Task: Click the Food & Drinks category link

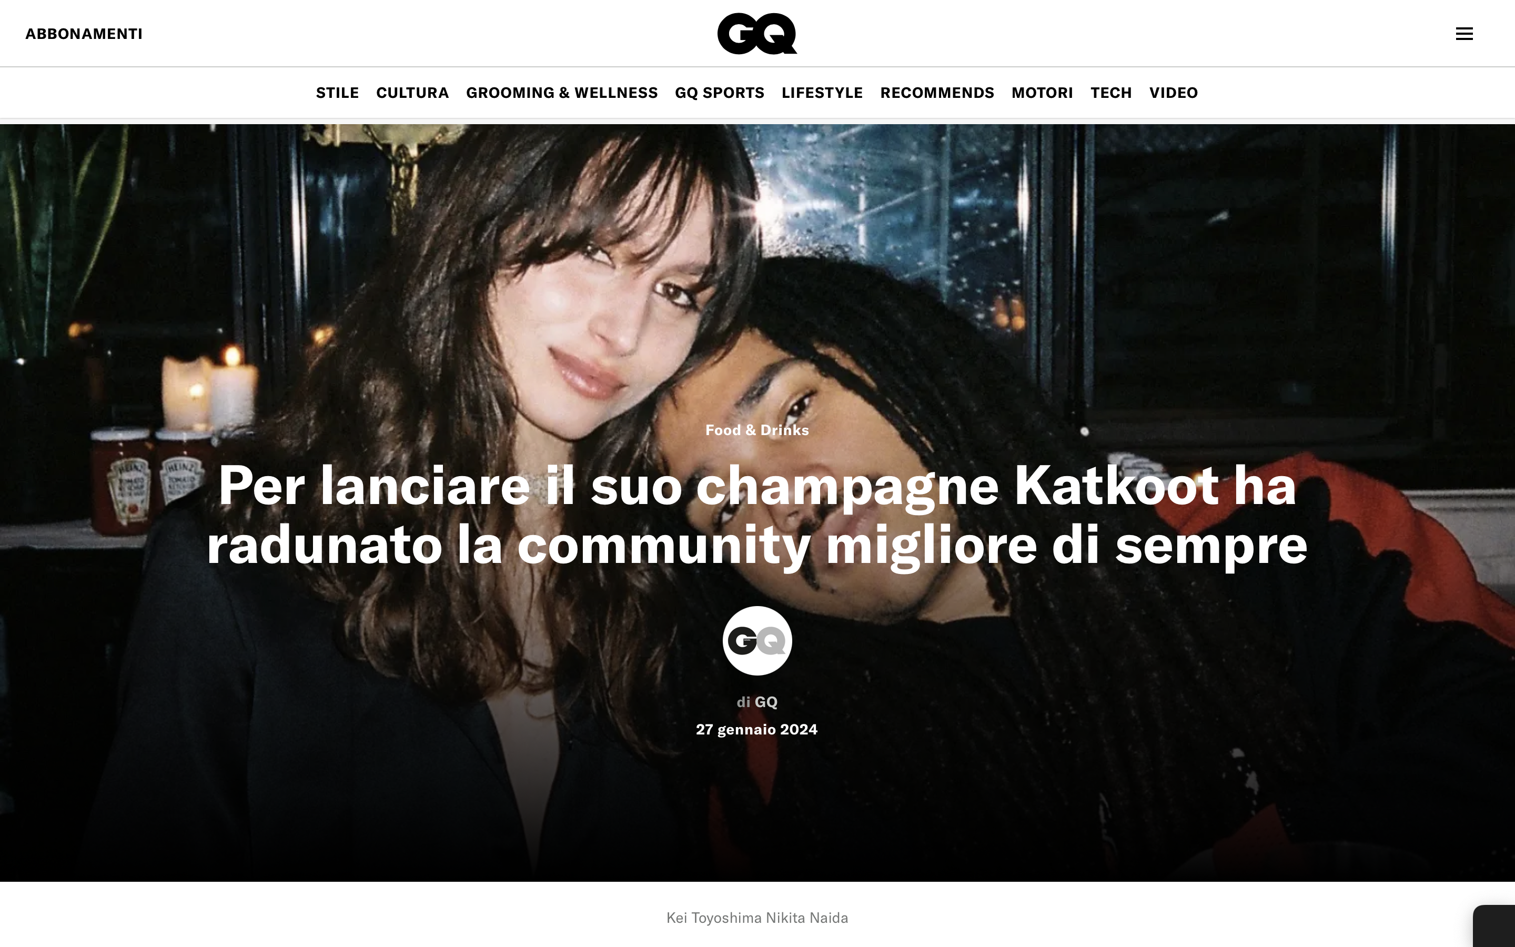Action: pos(757,430)
